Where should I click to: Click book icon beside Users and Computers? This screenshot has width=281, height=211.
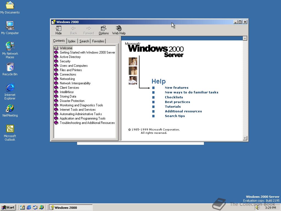56,66
